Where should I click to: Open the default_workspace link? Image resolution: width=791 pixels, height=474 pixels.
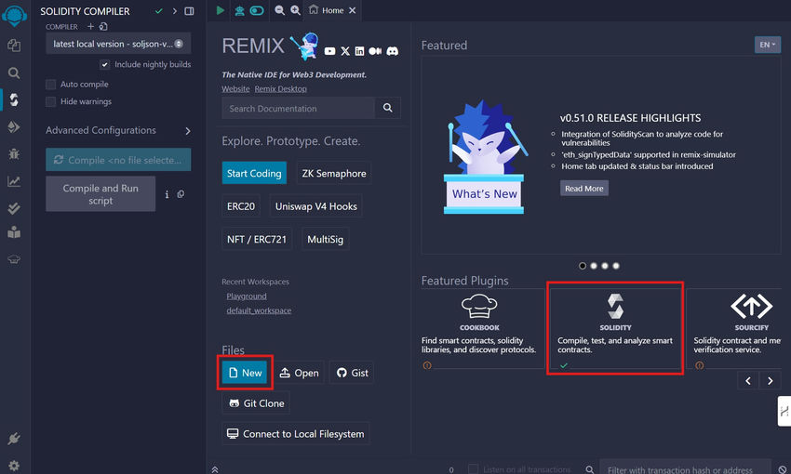(259, 310)
